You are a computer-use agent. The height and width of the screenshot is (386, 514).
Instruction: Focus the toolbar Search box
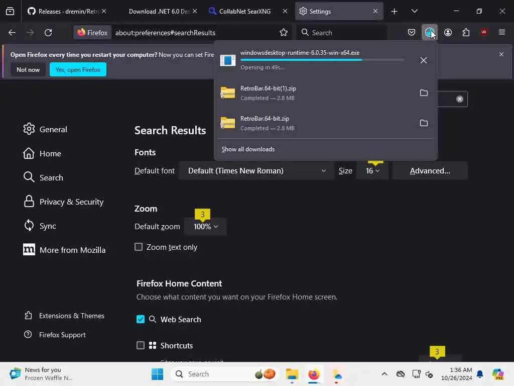tap(341, 33)
